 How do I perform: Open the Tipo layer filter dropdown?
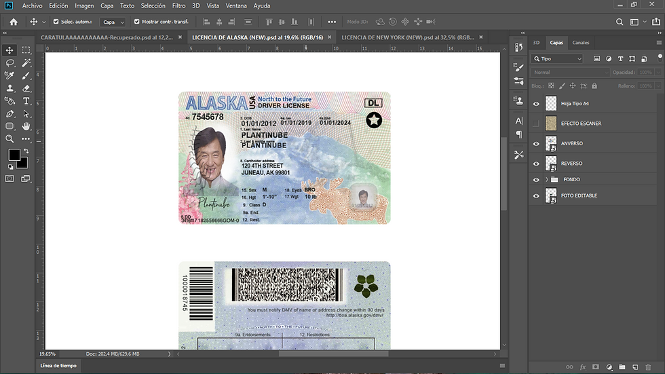tap(557, 59)
